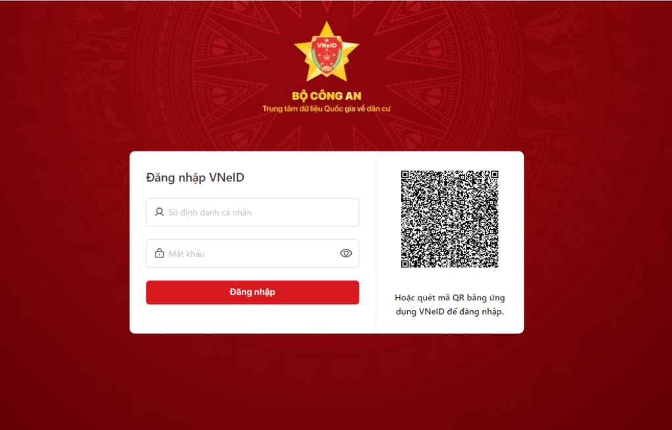This screenshot has height=430, width=672.
Task: Show password using the eye icon
Action: coord(346,253)
